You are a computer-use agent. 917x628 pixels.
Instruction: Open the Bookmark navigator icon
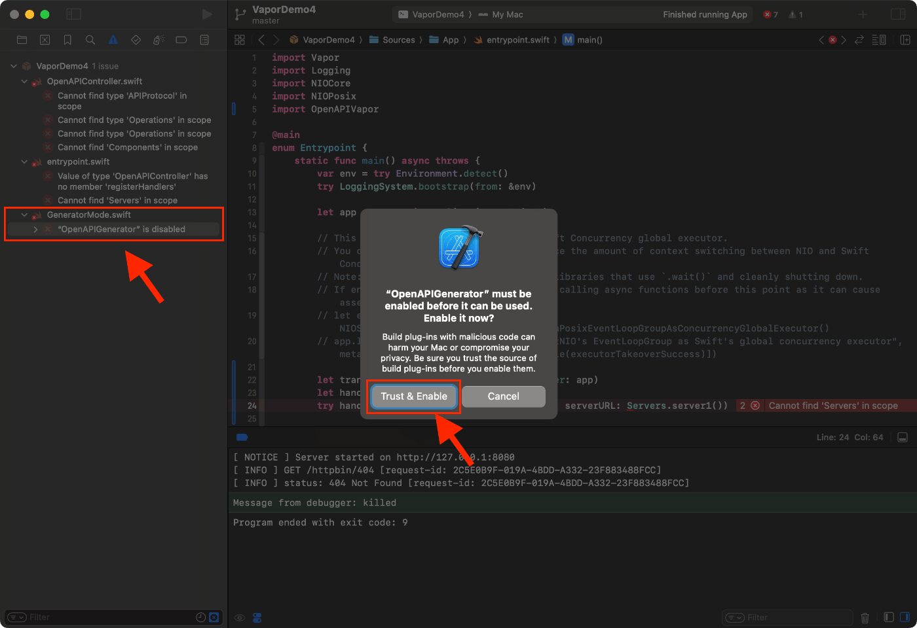(67, 40)
